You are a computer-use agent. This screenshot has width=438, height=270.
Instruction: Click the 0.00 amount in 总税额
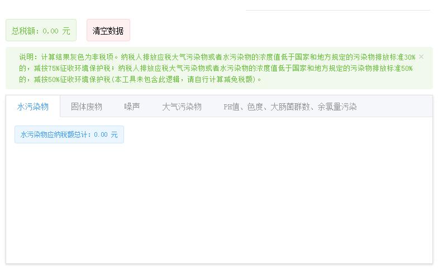(50, 31)
